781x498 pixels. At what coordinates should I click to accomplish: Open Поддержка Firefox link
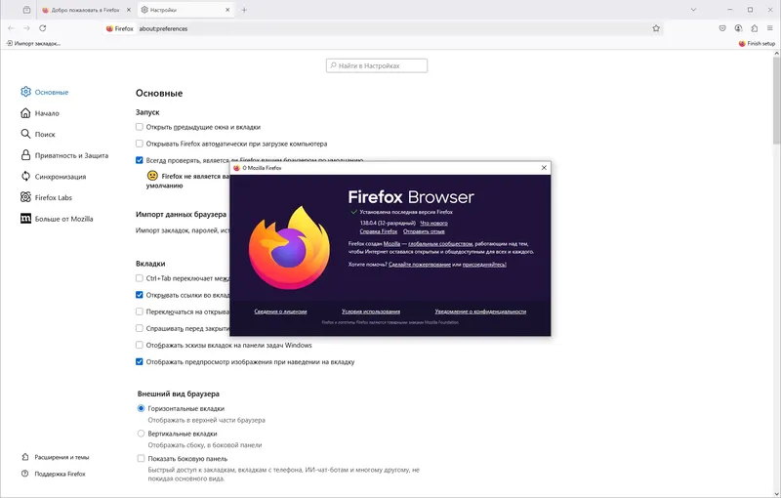coord(54,474)
